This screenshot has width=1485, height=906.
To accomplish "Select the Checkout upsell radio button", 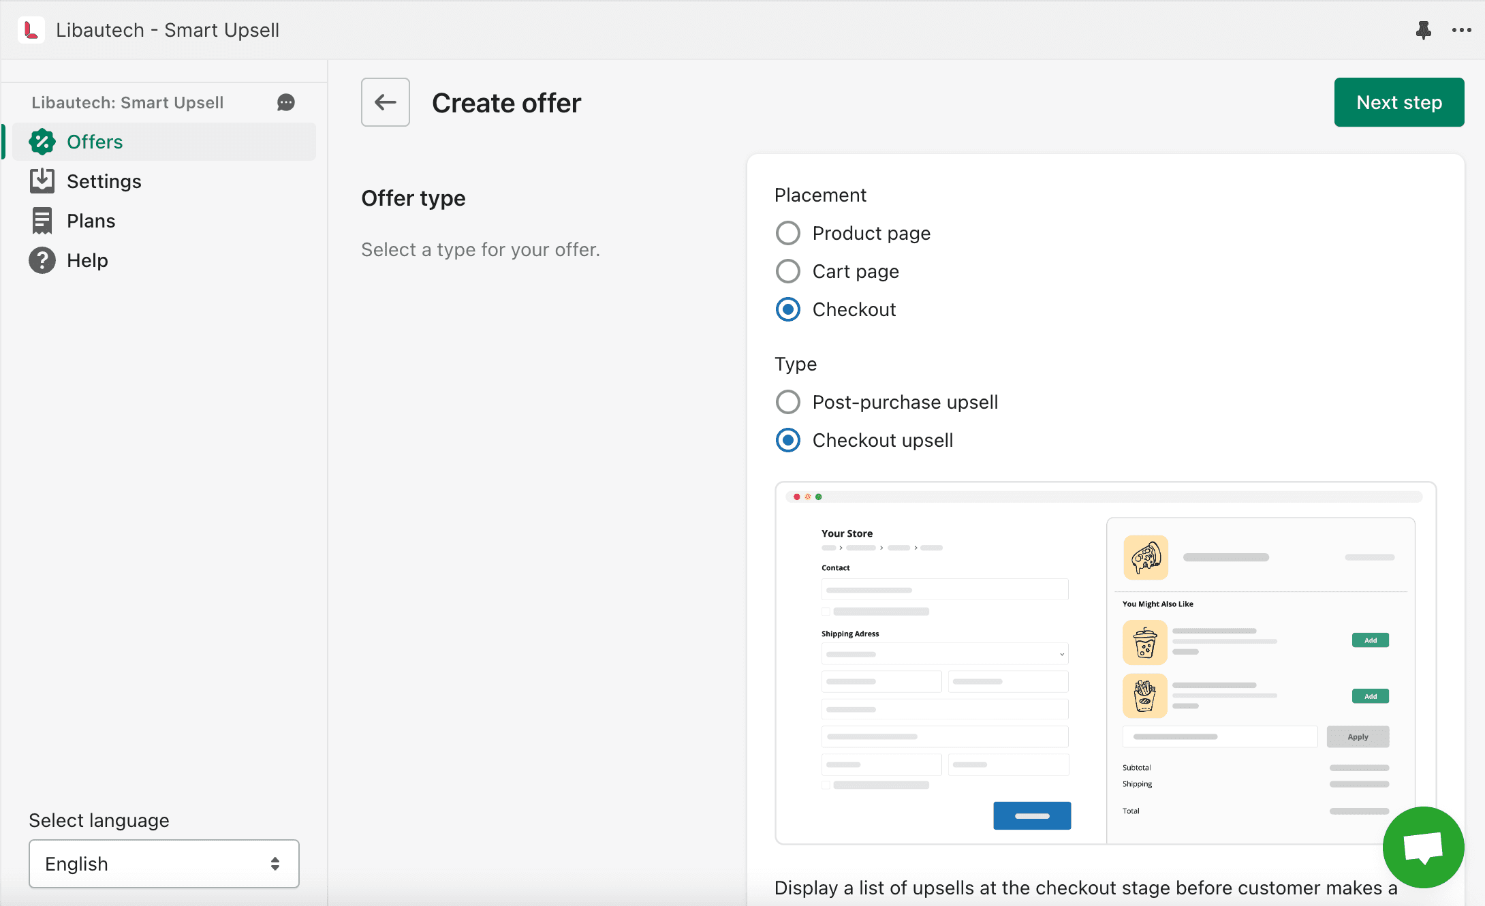I will [x=788, y=440].
